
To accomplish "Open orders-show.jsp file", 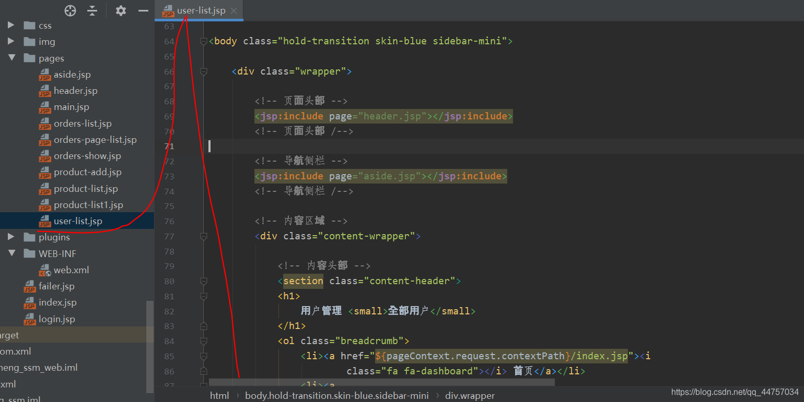I will (87, 156).
